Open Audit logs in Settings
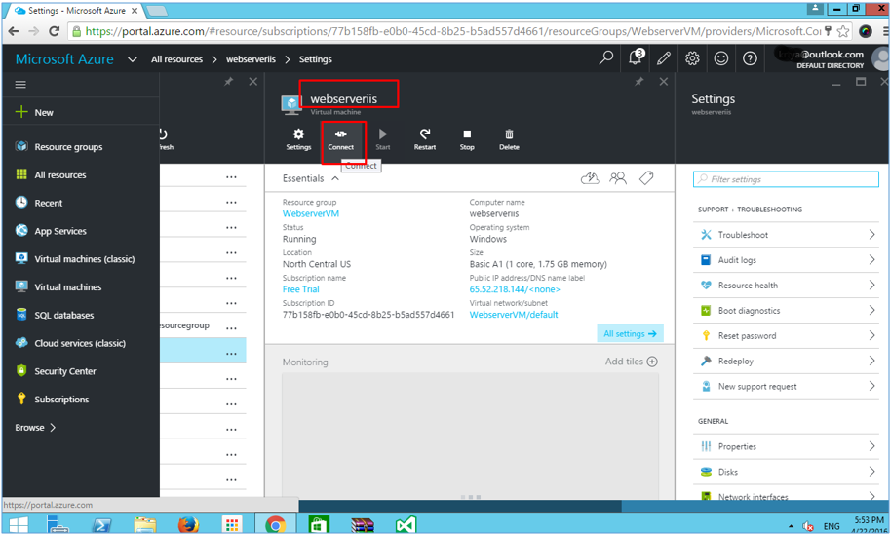 pos(786,260)
